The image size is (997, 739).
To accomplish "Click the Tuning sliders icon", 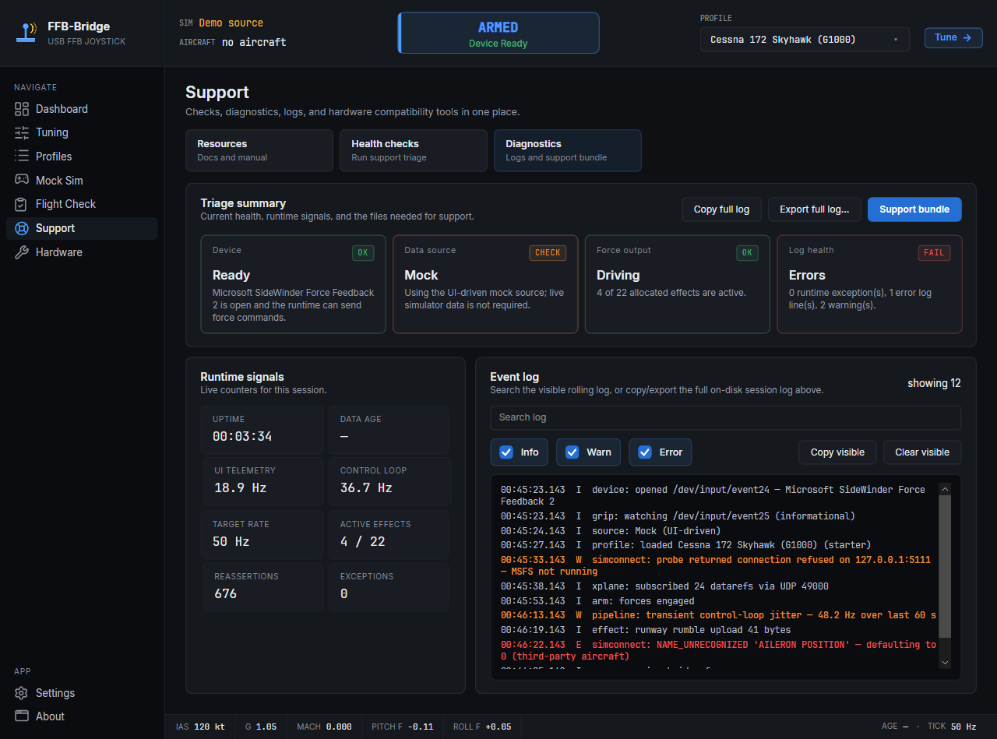I will (x=22, y=132).
